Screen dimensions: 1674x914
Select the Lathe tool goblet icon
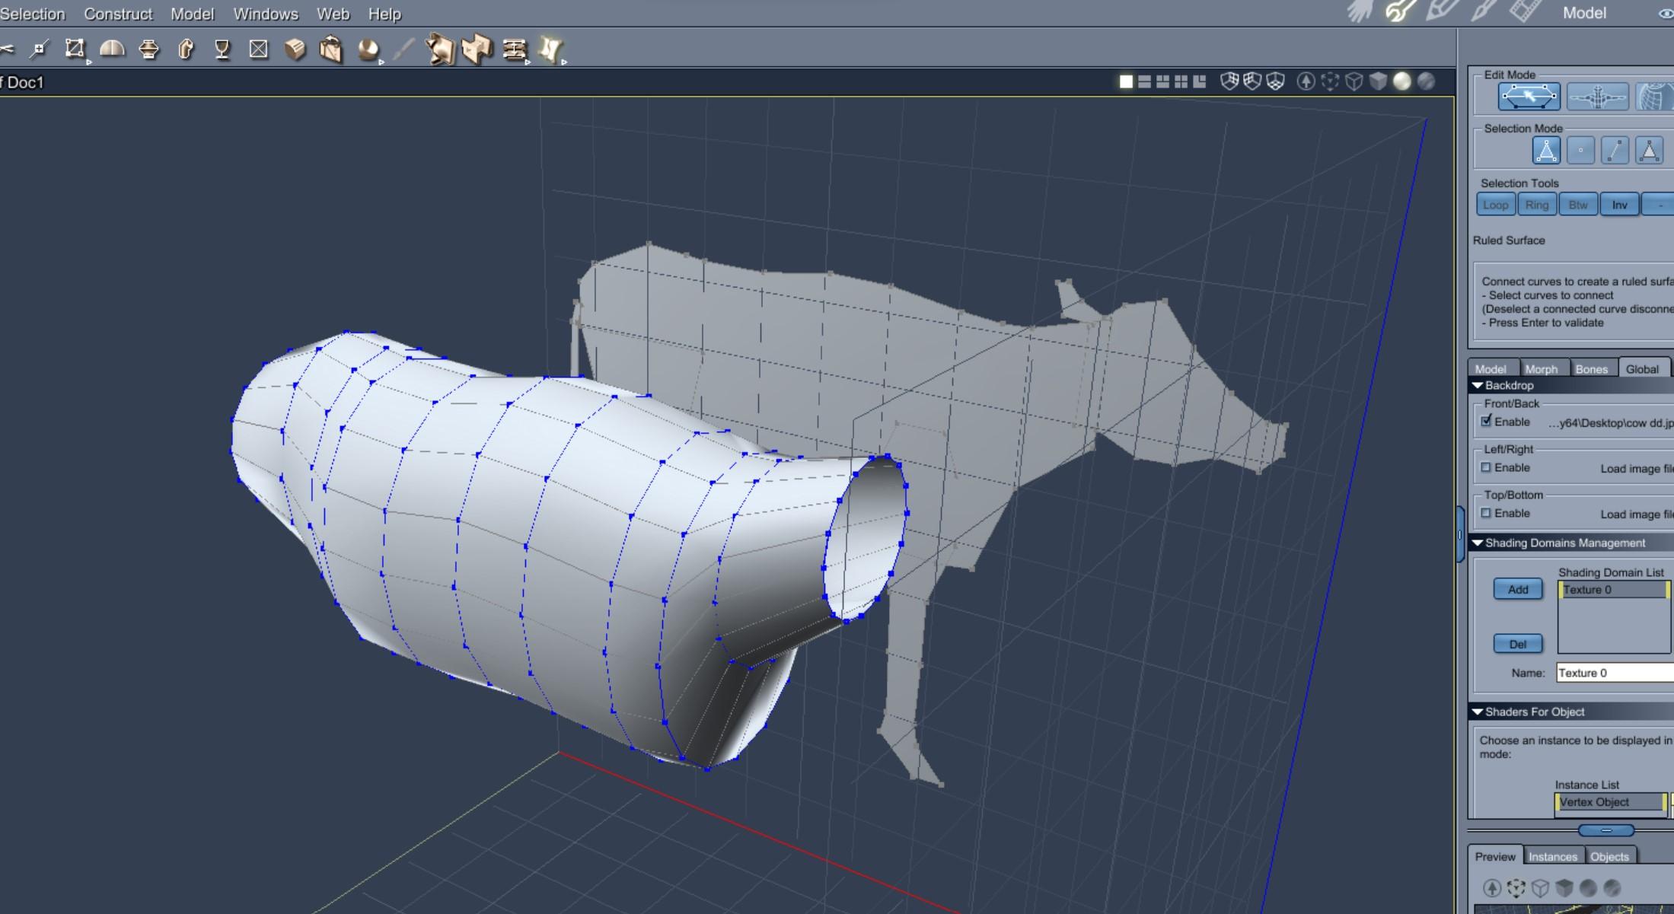pos(222,49)
